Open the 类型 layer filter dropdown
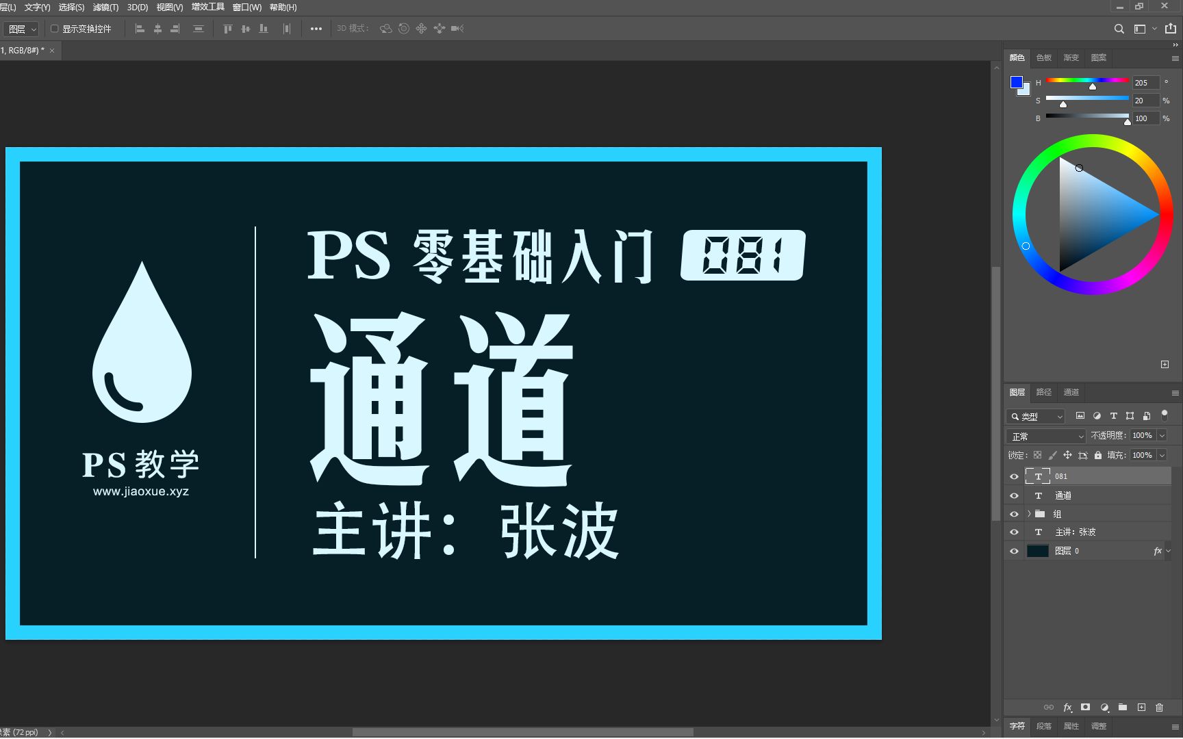1183x739 pixels. 1036,416
